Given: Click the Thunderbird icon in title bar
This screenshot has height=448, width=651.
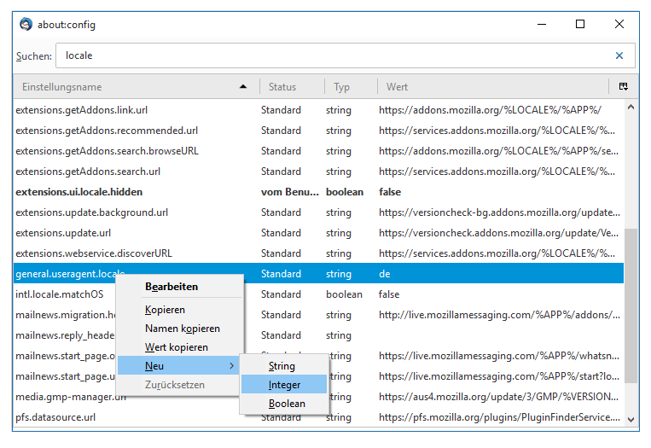Looking at the screenshot, I should tap(26, 24).
